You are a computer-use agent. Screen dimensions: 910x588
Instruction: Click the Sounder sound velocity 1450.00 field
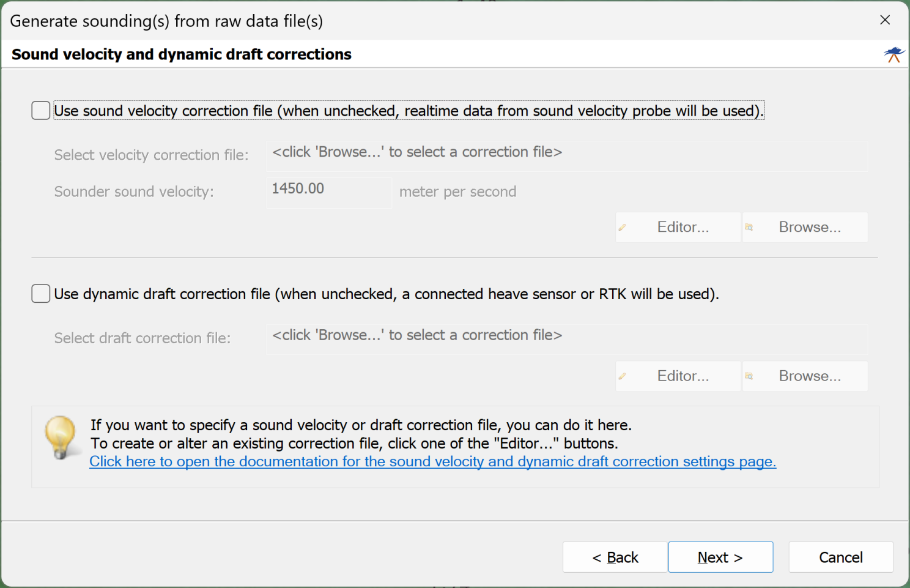point(329,193)
